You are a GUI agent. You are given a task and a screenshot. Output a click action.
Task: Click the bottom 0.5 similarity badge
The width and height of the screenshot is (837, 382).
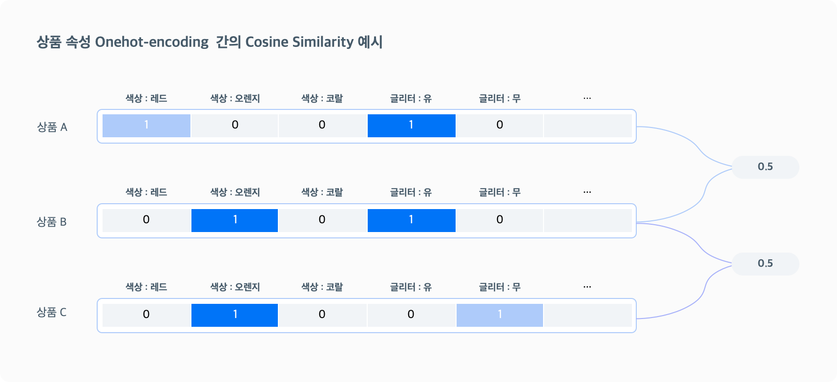(x=765, y=264)
